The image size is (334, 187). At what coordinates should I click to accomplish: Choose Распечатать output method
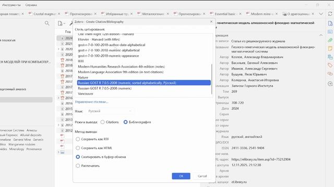click(78, 166)
